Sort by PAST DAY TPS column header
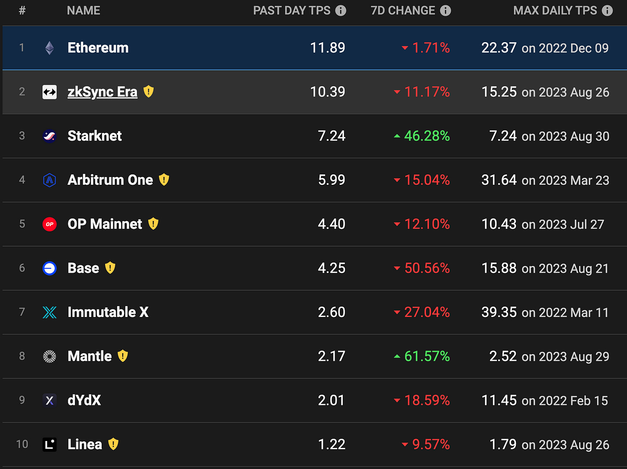Screen dimensions: 627x469 coord(292,11)
